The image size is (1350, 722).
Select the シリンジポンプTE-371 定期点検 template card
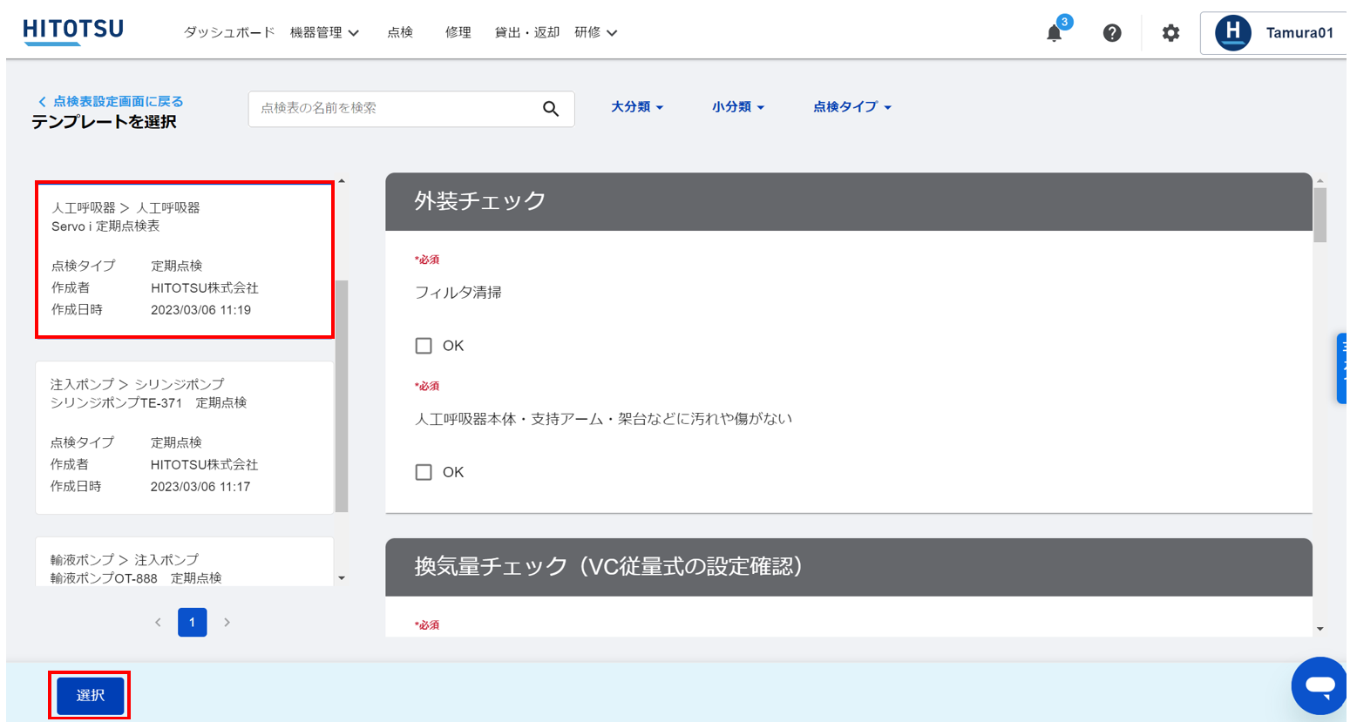point(185,438)
